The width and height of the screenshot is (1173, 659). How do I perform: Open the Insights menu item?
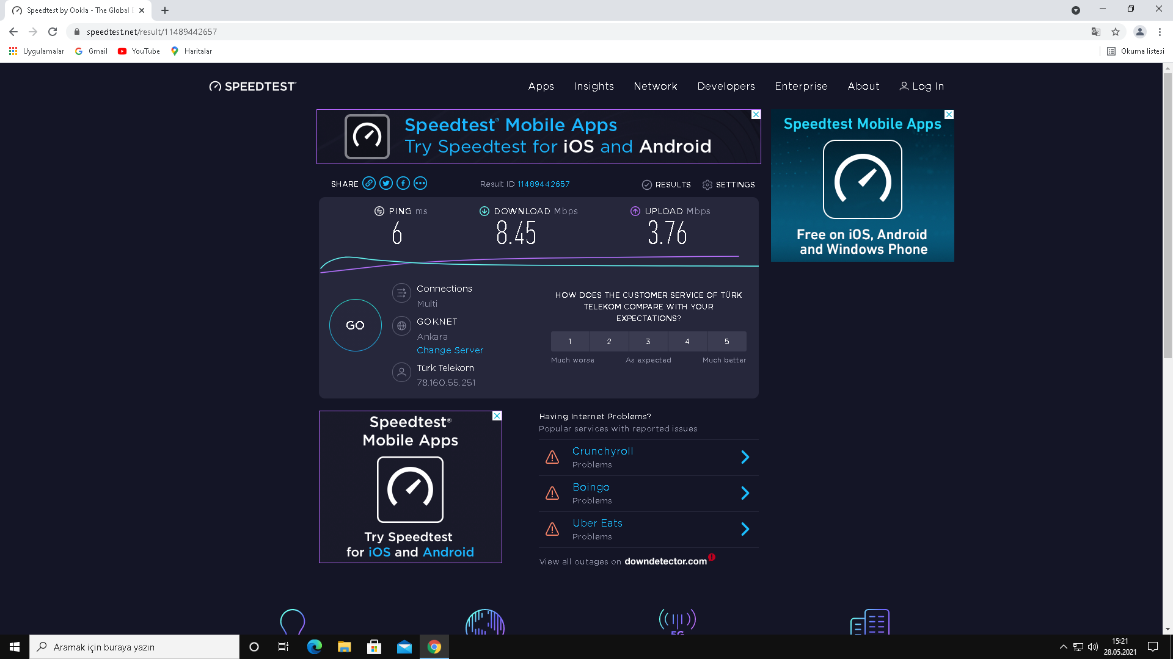click(x=593, y=86)
